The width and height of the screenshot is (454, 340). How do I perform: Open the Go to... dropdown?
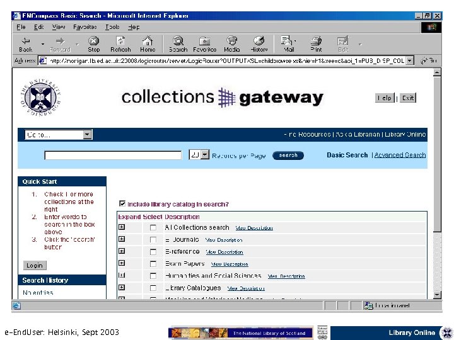pos(59,135)
